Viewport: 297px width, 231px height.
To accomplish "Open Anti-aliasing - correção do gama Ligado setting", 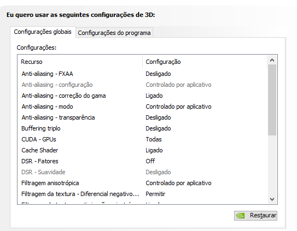I will (x=154, y=96).
